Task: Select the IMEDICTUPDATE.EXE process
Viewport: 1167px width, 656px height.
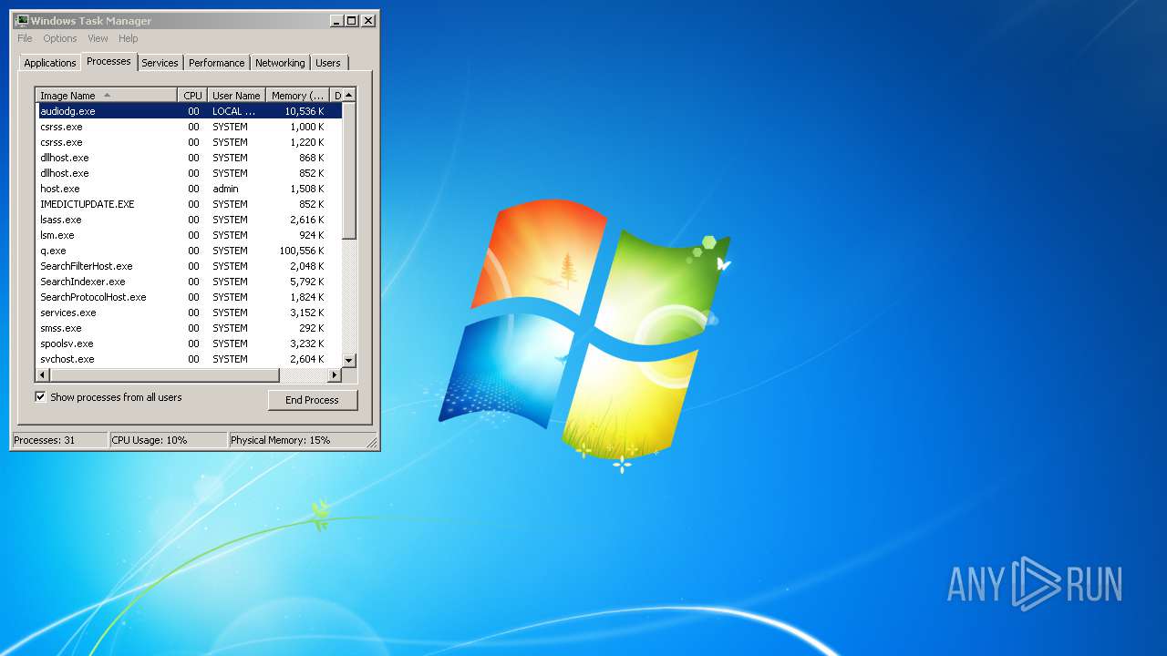Action: pos(189,204)
